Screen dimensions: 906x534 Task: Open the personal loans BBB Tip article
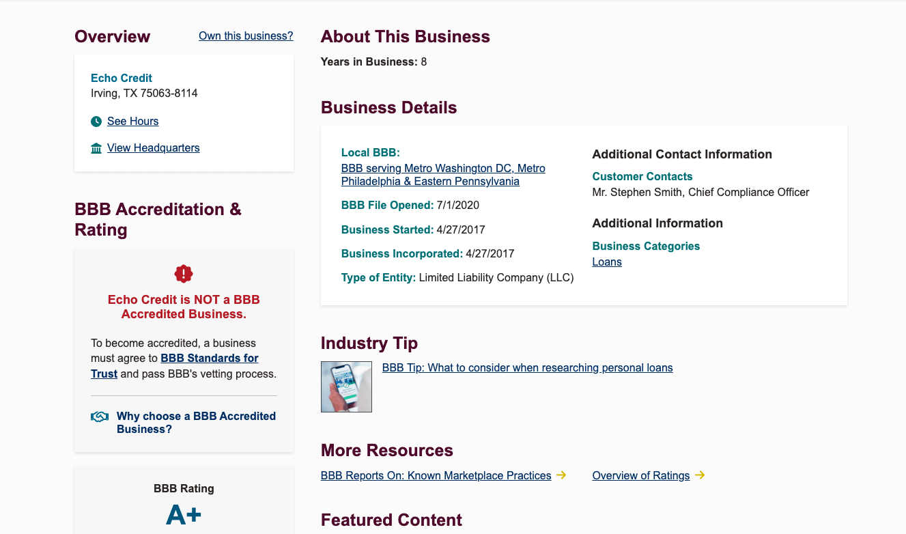point(527,367)
